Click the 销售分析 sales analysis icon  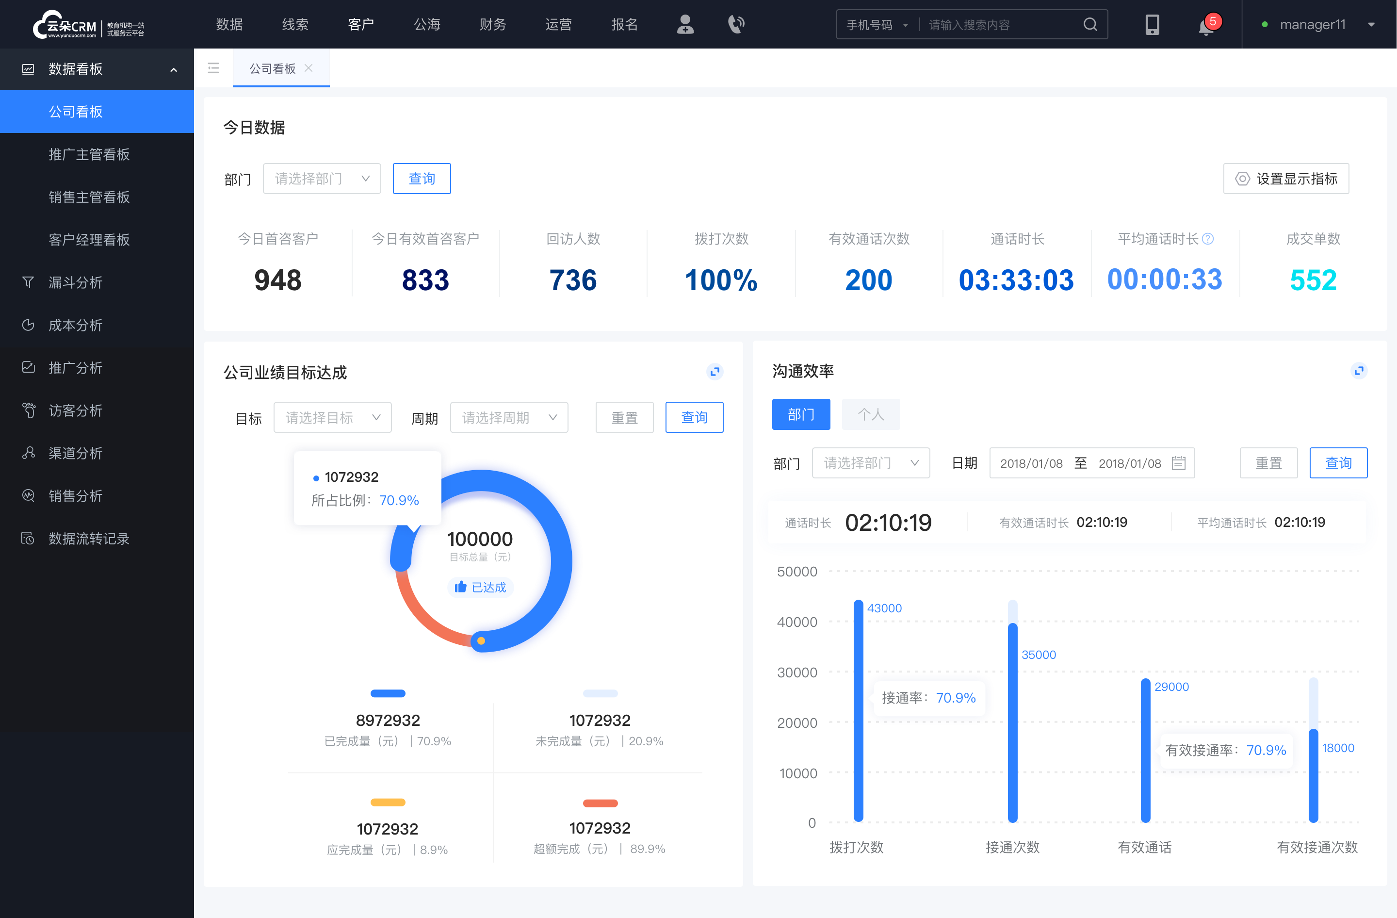pos(27,495)
